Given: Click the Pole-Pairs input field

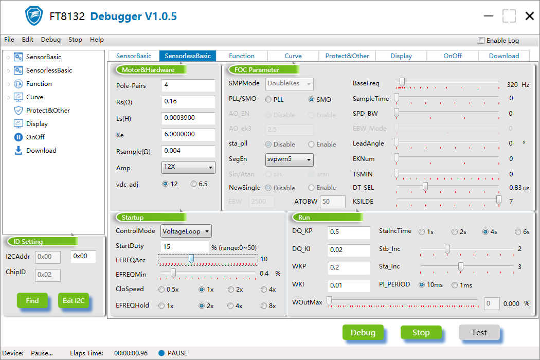Looking at the screenshot, I should (x=188, y=85).
